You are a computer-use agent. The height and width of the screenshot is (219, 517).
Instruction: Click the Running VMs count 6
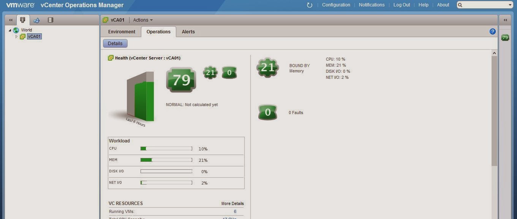point(235,211)
